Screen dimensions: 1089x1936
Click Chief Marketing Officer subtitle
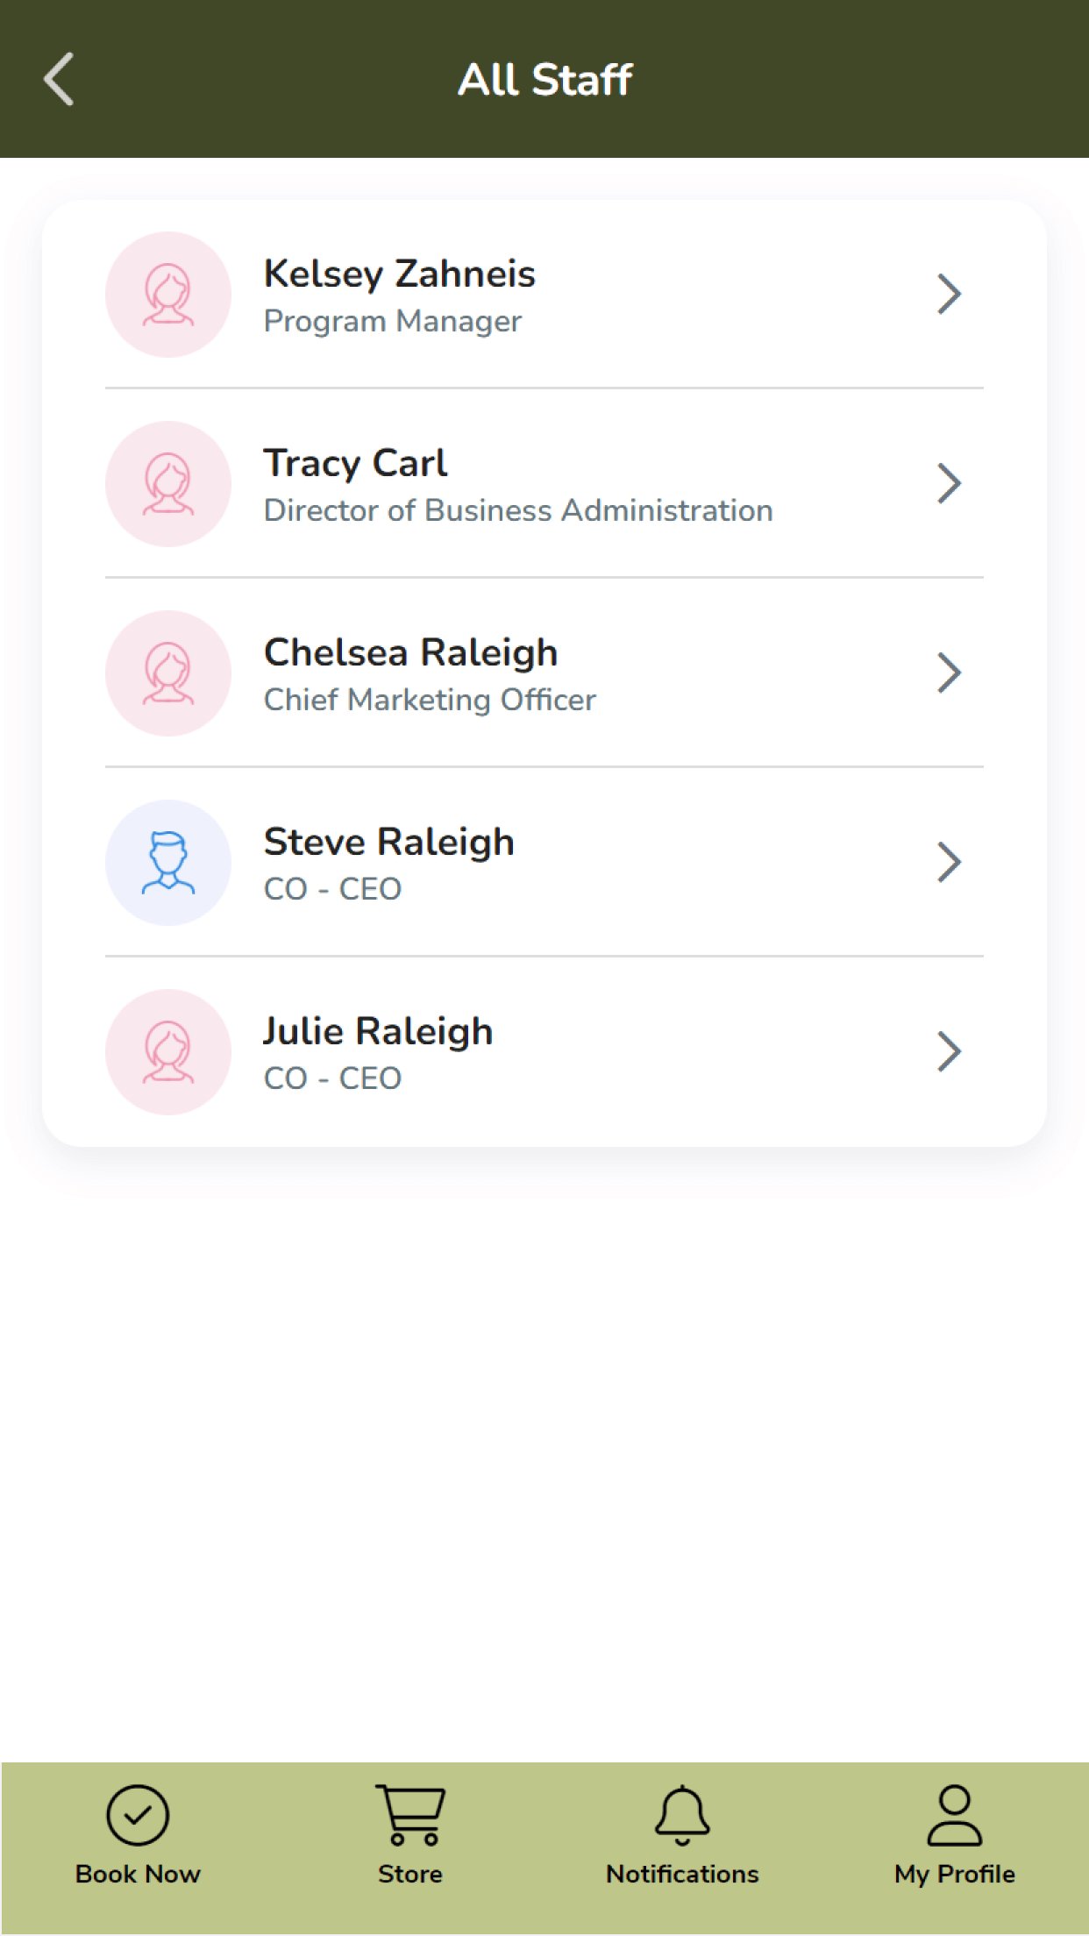coord(430,700)
